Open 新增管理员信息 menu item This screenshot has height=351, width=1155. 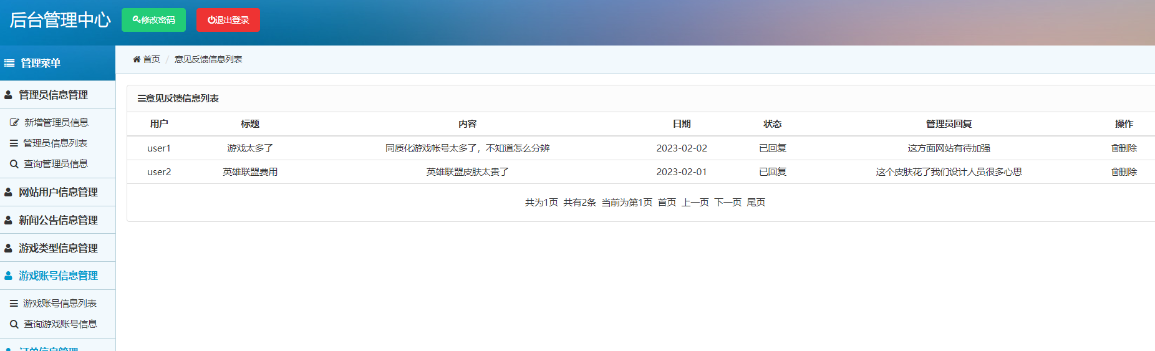[x=56, y=122]
